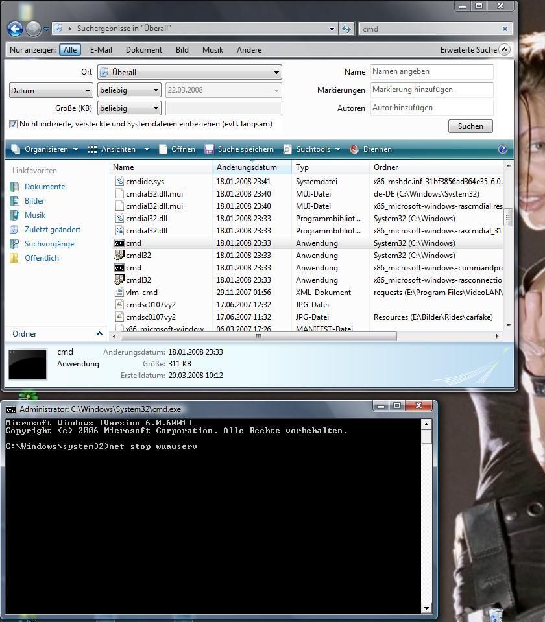Open the recent pages dropdown arrow

point(46,29)
